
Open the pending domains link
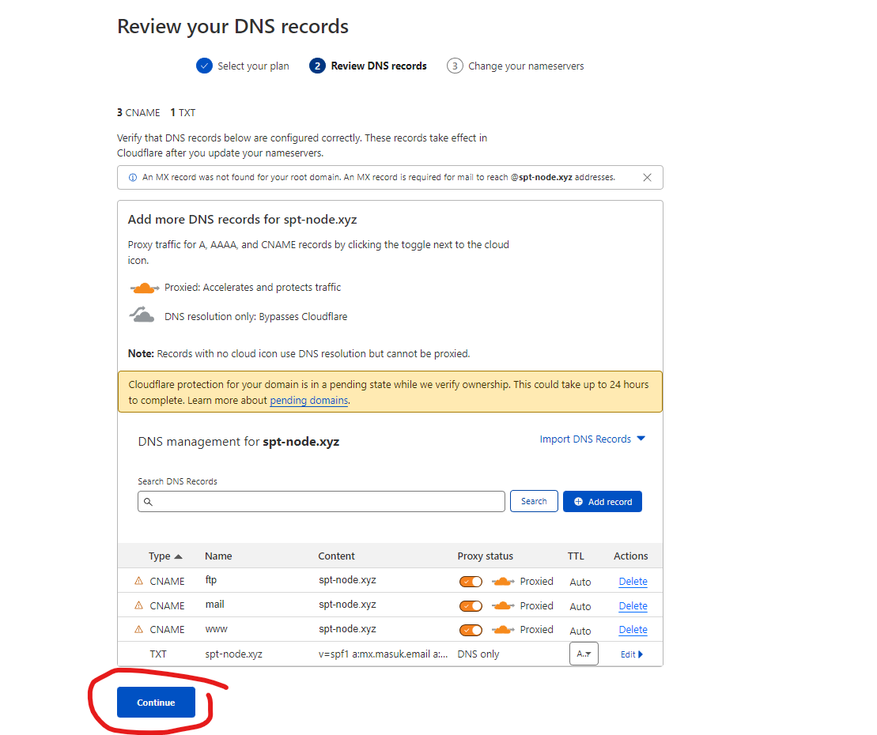[308, 401]
